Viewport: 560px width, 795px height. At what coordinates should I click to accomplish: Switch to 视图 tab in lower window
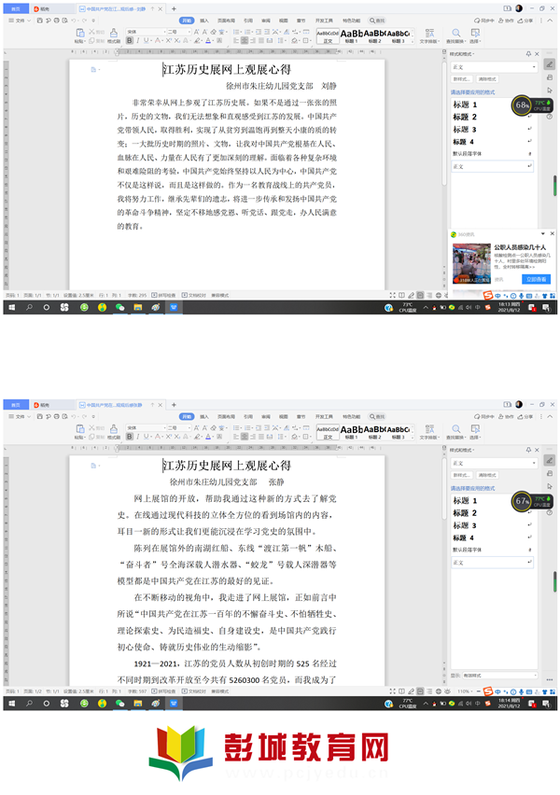click(x=284, y=416)
